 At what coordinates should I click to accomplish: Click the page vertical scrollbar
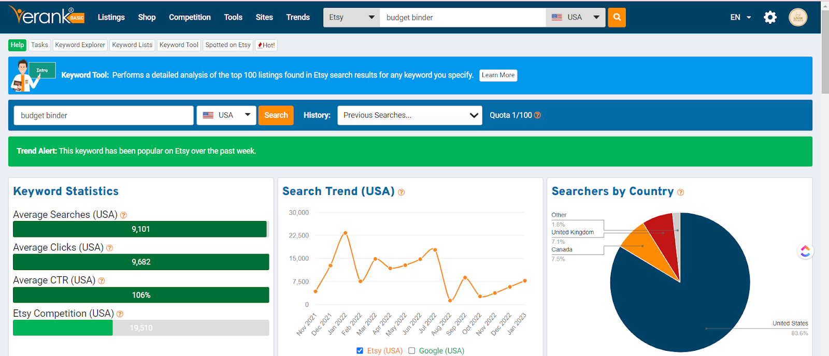point(825,52)
